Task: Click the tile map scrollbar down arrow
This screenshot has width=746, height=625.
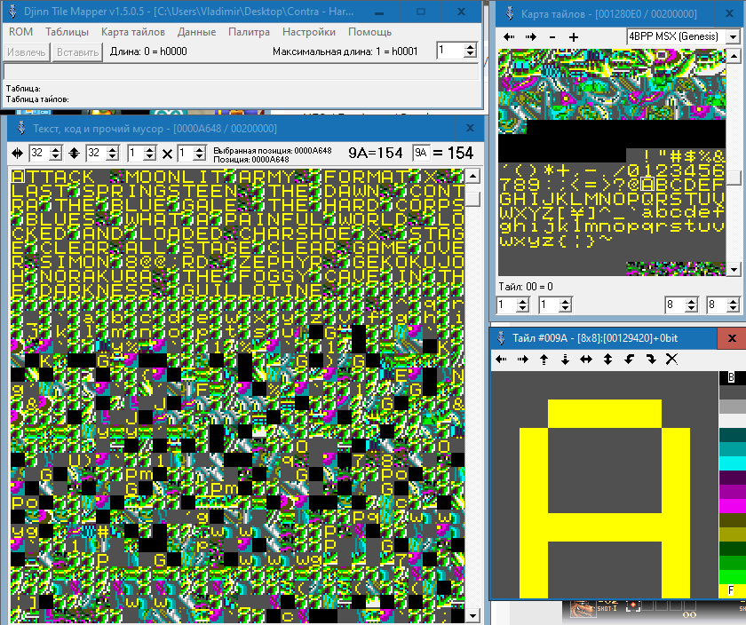Action: tap(734, 269)
